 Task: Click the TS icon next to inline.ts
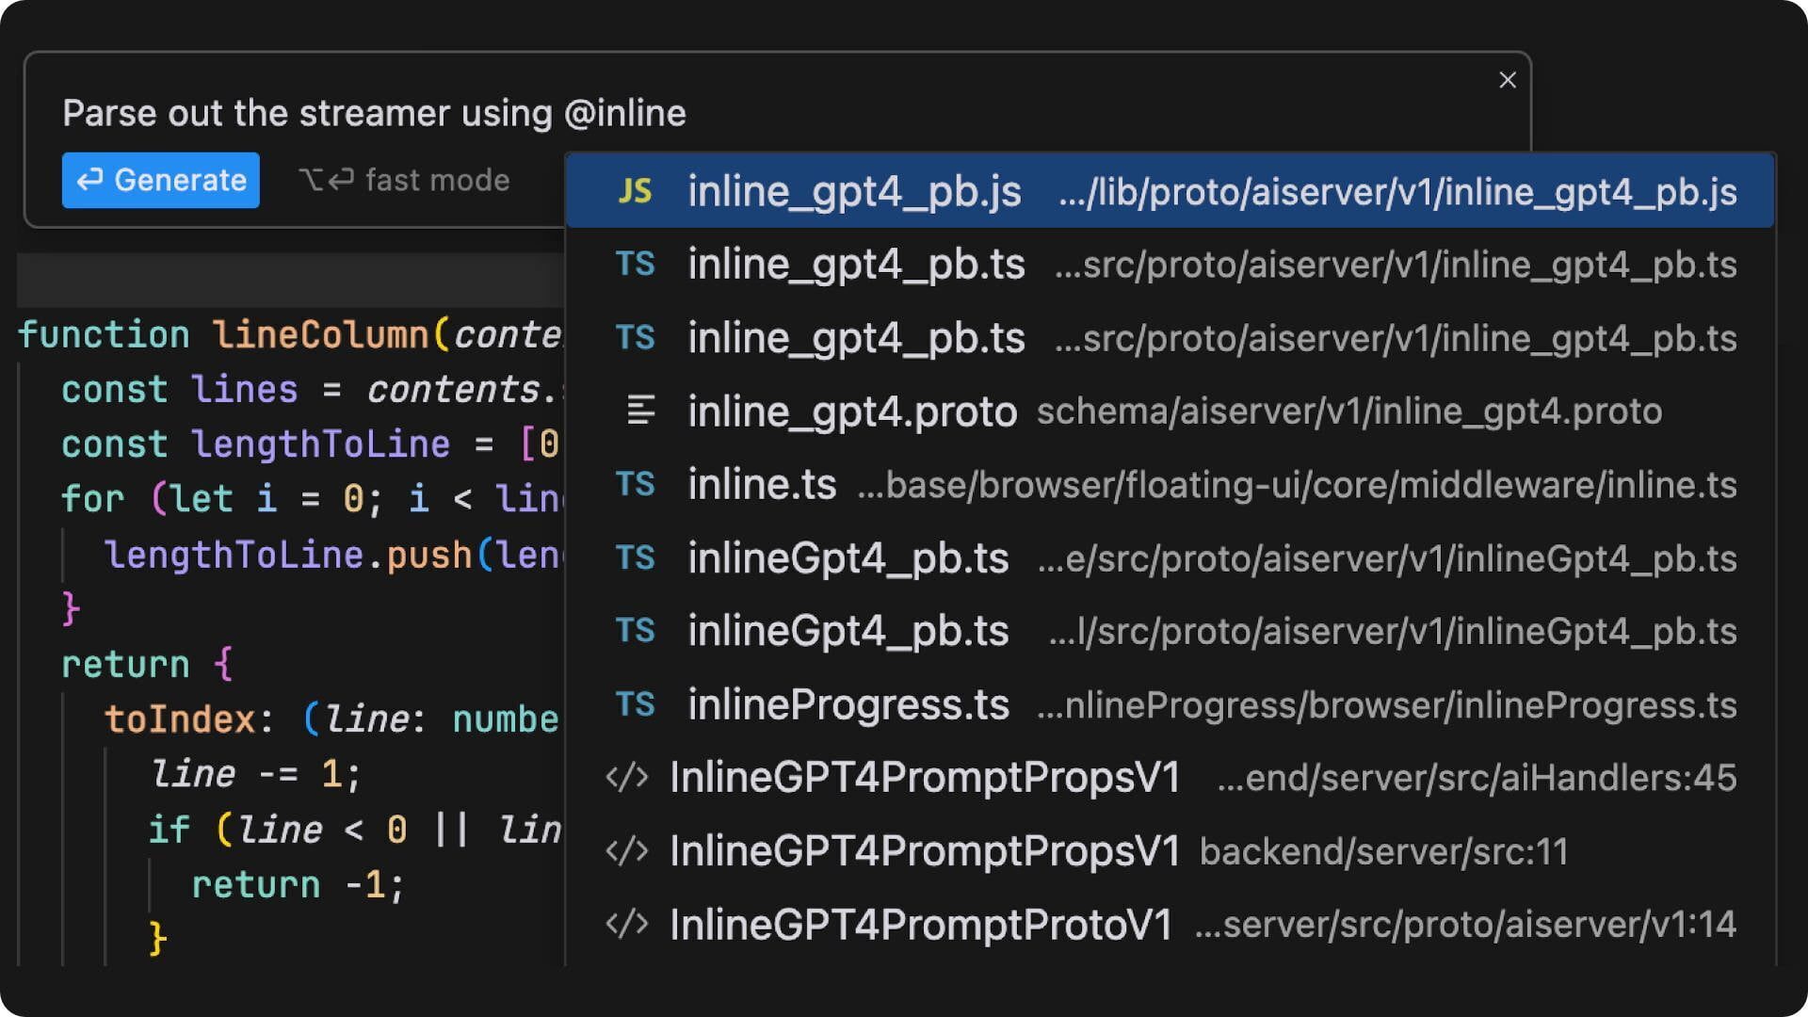click(x=637, y=484)
